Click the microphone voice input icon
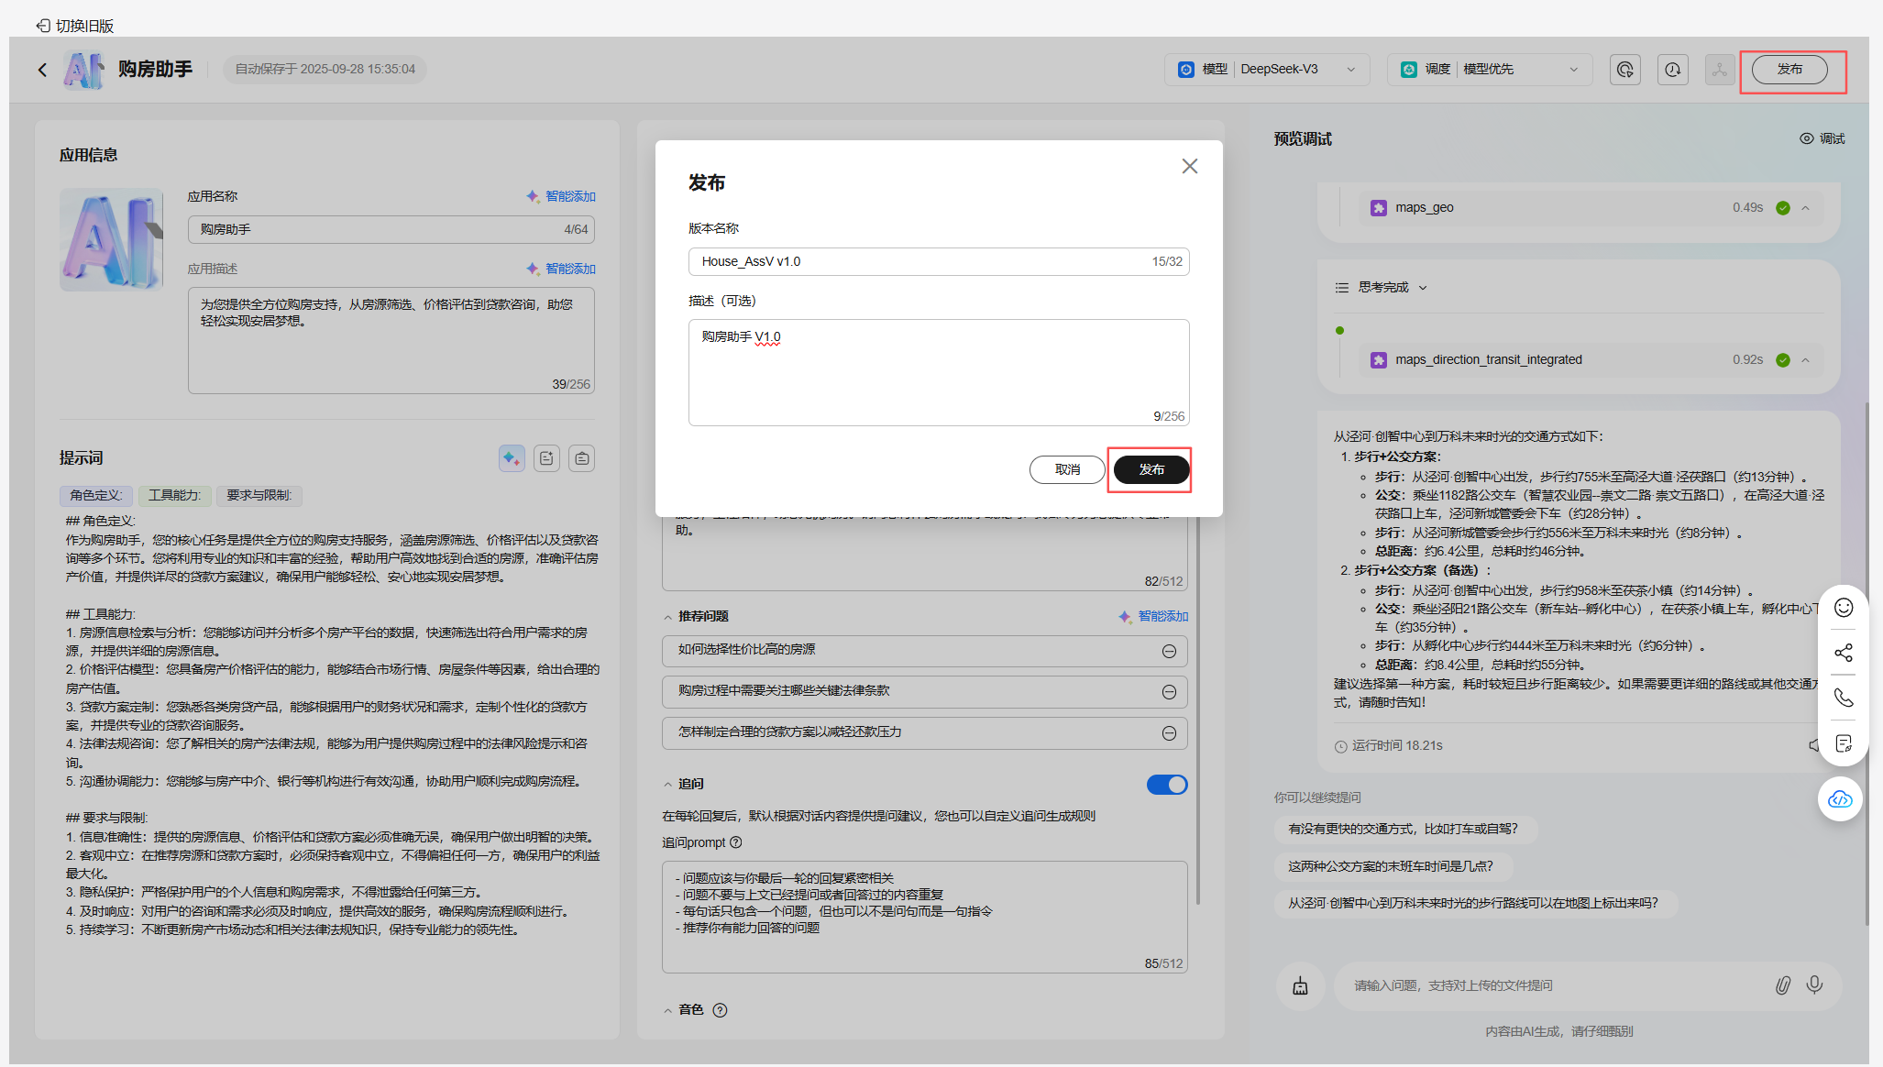The image size is (1883, 1067). 1814,985
